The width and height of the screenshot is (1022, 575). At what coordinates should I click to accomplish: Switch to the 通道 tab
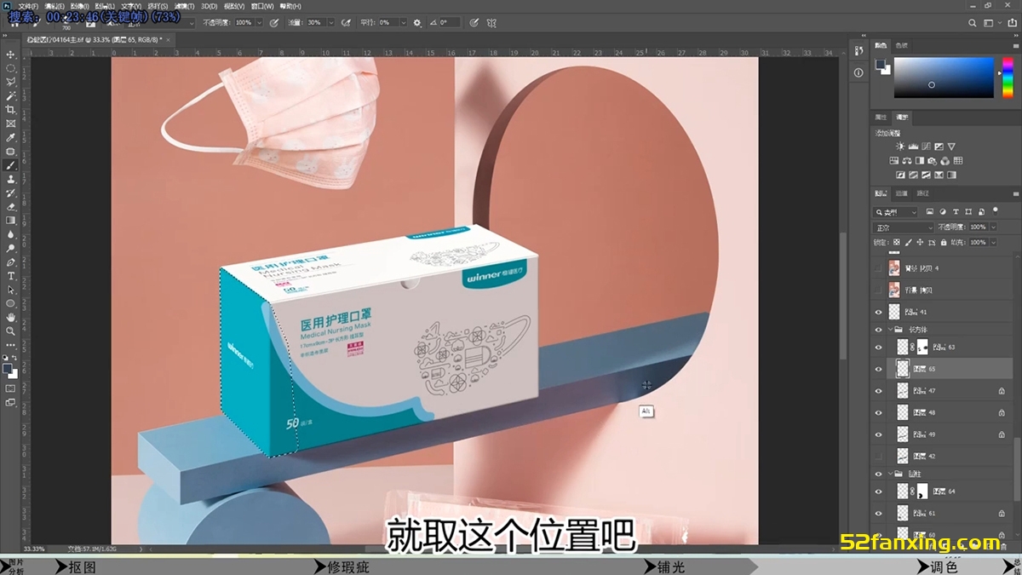[x=901, y=193]
